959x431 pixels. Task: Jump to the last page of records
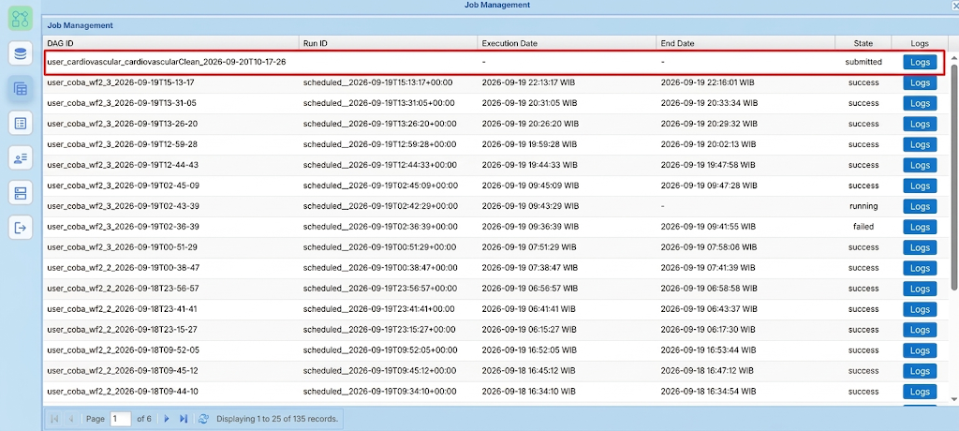(183, 419)
